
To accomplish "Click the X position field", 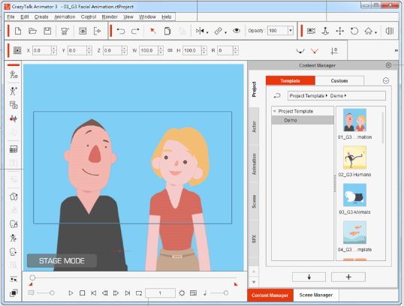I will (41, 51).
